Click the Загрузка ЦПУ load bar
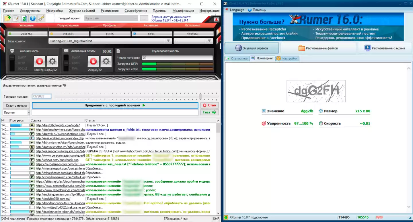Image resolution: width=413 pixels, height=222 pixels. [x=178, y=64]
